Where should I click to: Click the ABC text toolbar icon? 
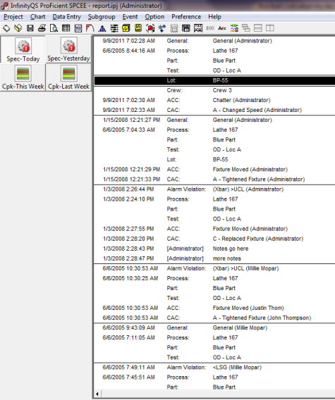[x=222, y=28]
